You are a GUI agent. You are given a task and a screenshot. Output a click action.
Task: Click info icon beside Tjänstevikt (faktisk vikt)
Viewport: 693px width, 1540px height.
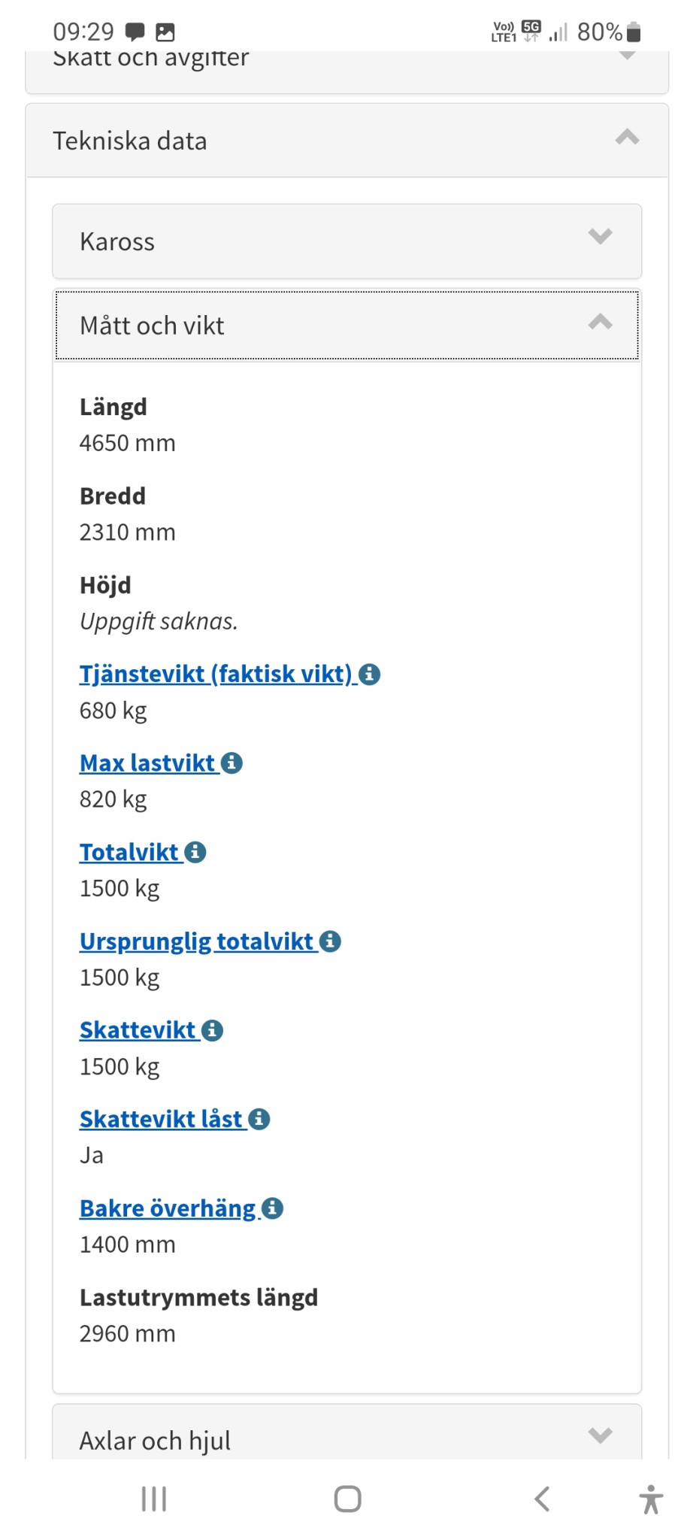tap(369, 675)
